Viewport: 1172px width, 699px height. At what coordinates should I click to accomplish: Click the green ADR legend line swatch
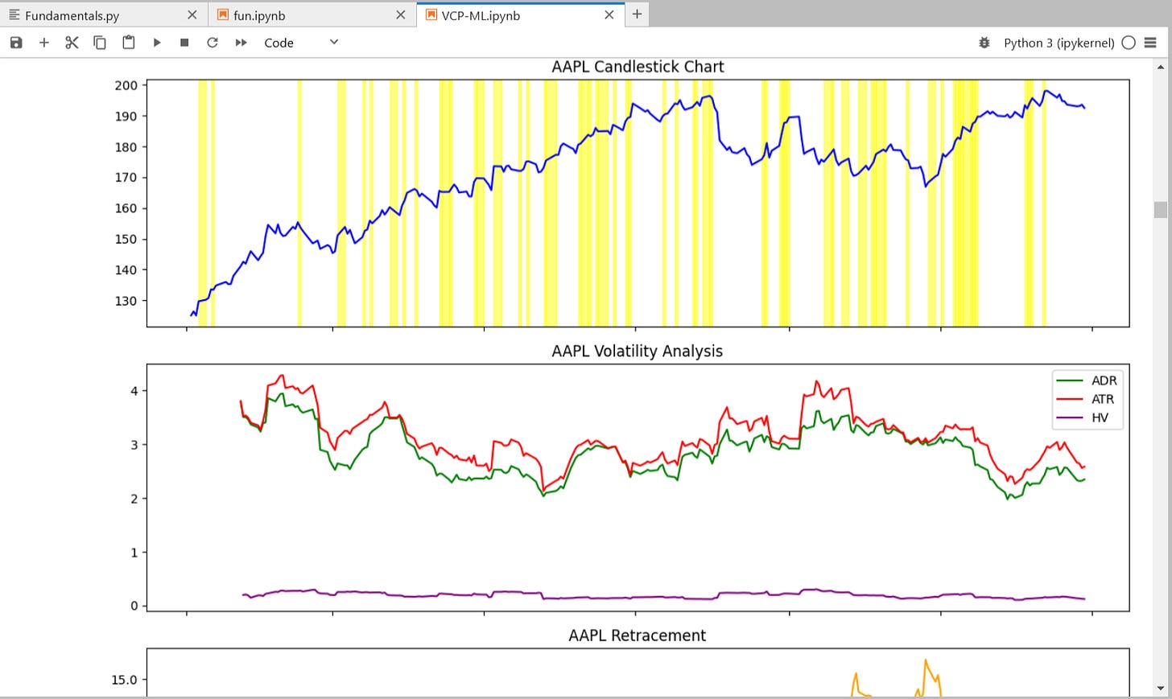tap(1069, 380)
